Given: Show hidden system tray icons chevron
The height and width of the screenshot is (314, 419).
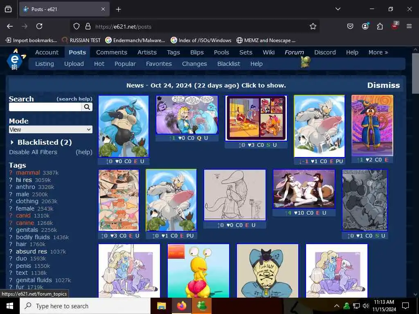Looking at the screenshot, I should click(337, 306).
